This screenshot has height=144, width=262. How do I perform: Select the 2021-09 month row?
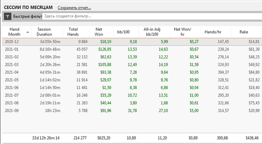pyautogui.click(x=132, y=111)
